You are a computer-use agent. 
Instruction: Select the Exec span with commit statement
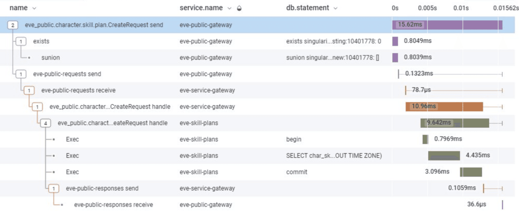pyautogui.click(x=72, y=172)
